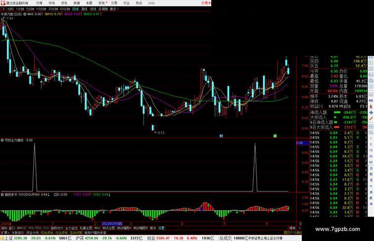Select the 60分钟 period tab

65,9
